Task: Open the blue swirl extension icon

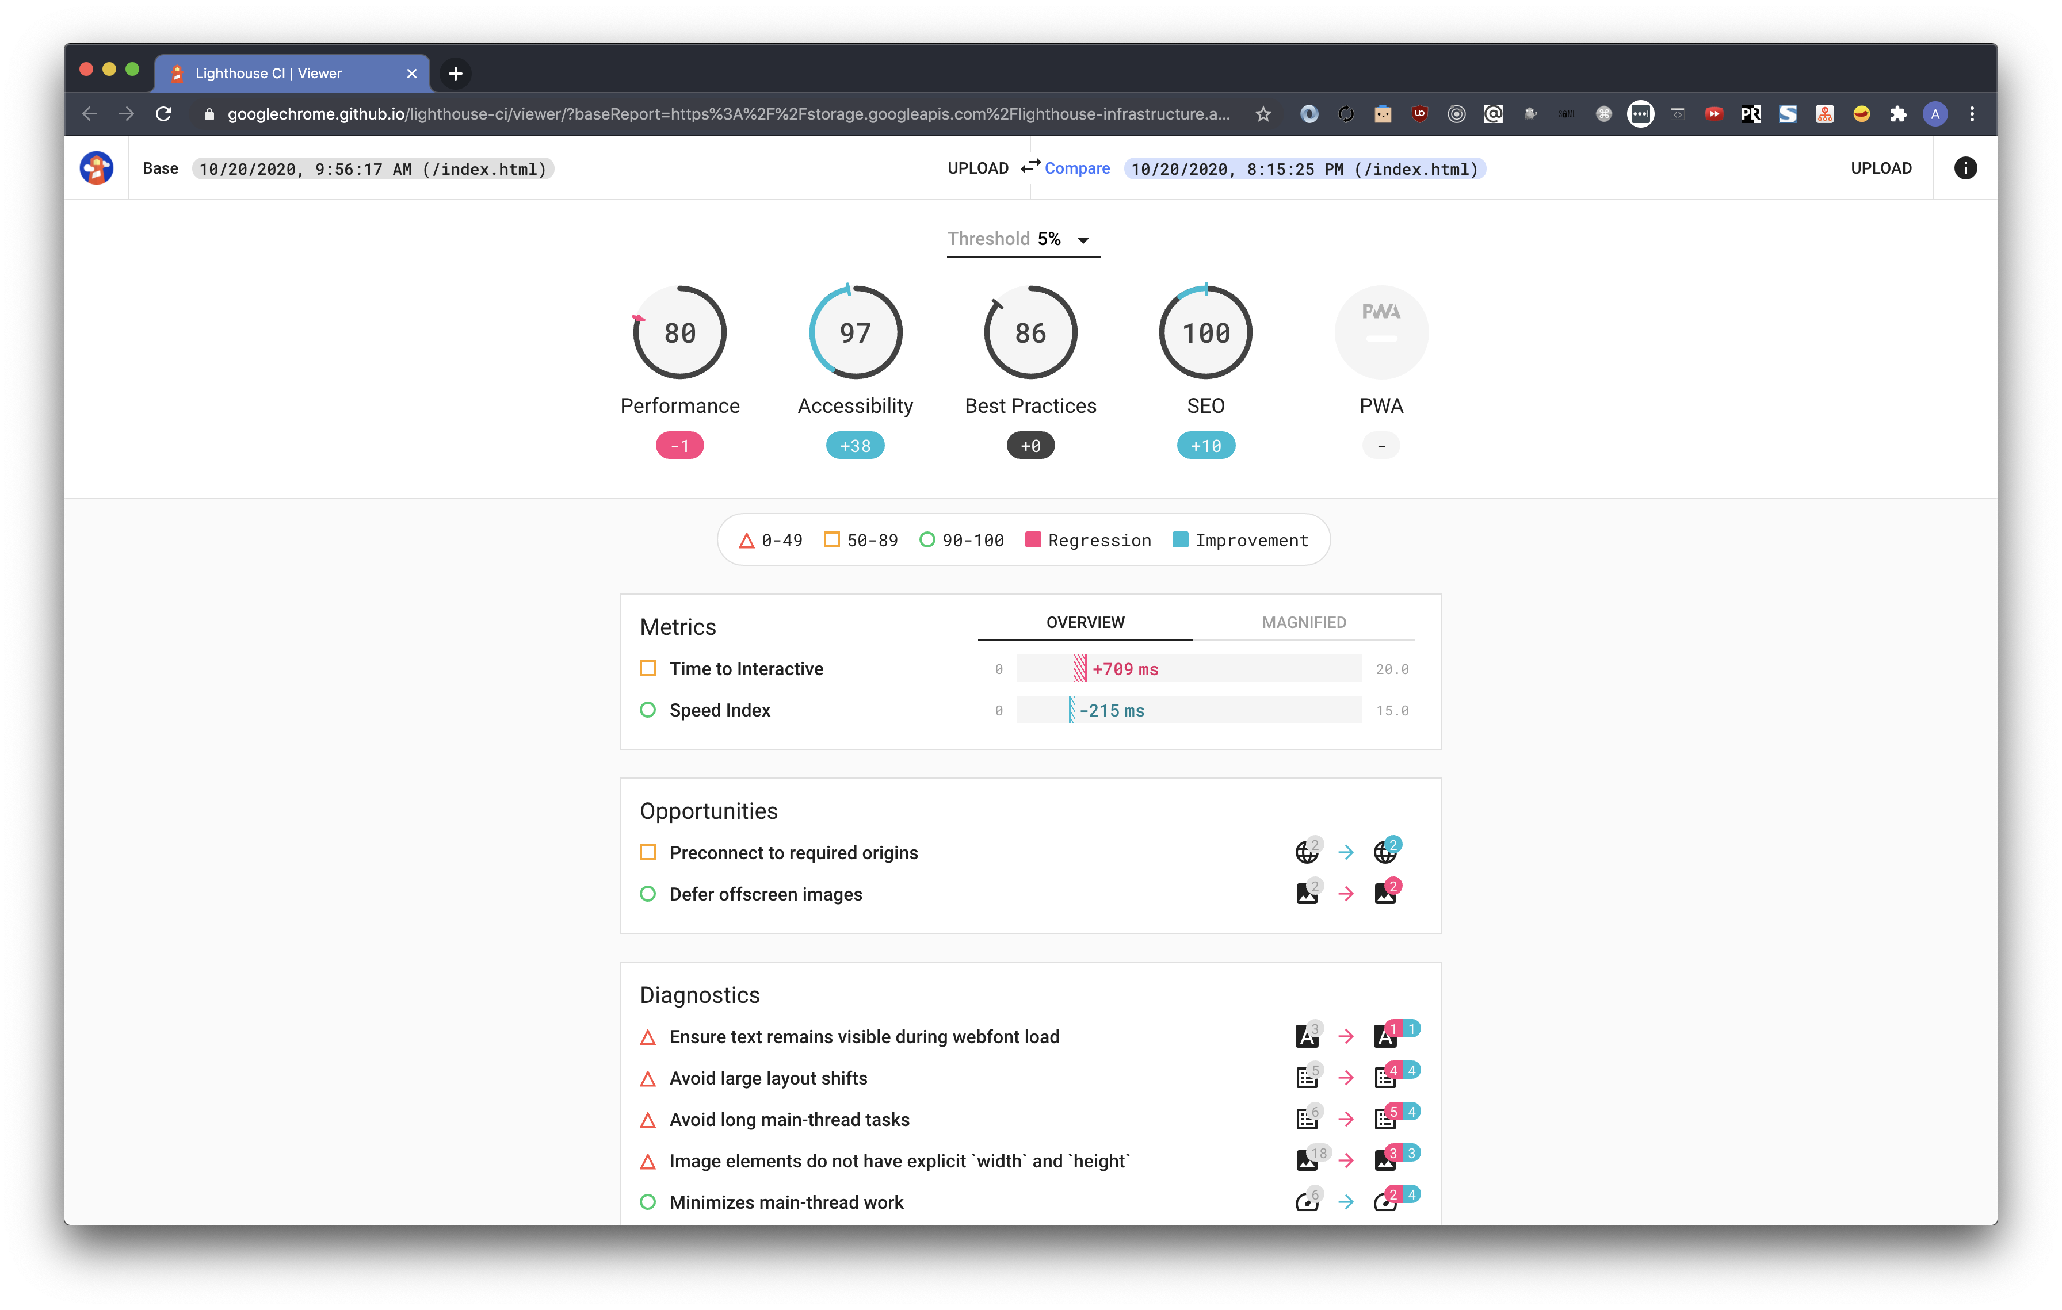Action: click(1308, 114)
